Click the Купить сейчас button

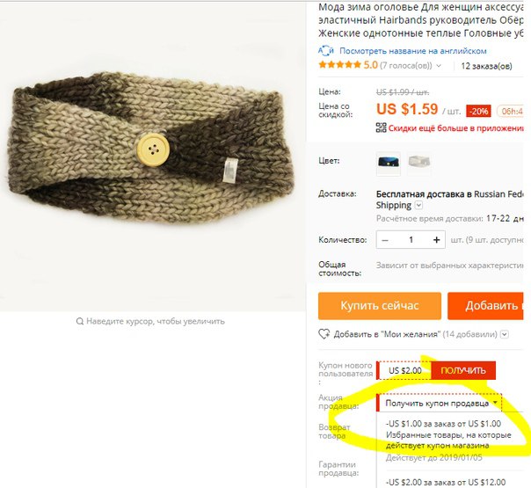pyautogui.click(x=380, y=306)
